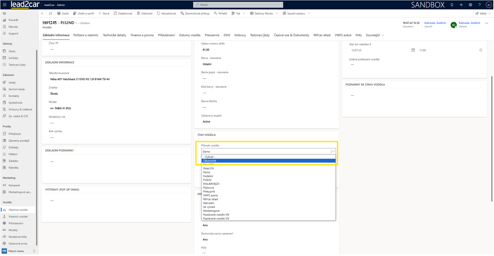Choose Půjčovna from the dropdown list
This screenshot has width=494, height=256.
208,188
